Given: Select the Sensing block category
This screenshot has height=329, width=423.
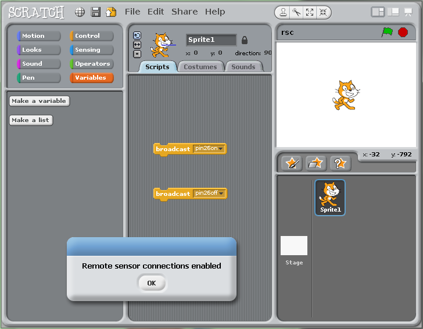Looking at the screenshot, I should point(92,49).
